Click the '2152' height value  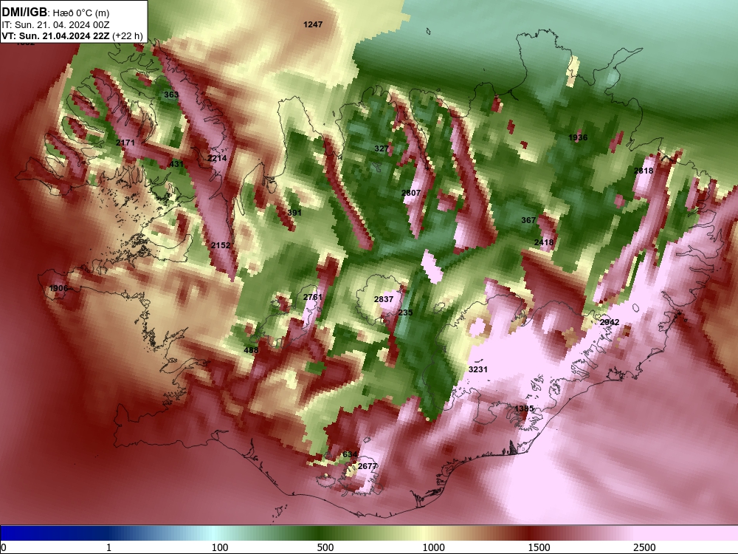(x=221, y=245)
